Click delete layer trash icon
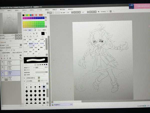Image resolution: width=150 pixels, height=113 pixels. 10,58
